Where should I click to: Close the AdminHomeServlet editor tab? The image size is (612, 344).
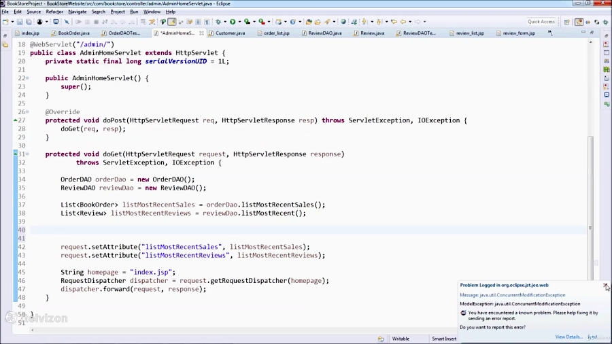pos(201,33)
